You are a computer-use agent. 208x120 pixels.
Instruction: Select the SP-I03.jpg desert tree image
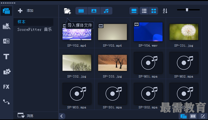click(x=112, y=63)
